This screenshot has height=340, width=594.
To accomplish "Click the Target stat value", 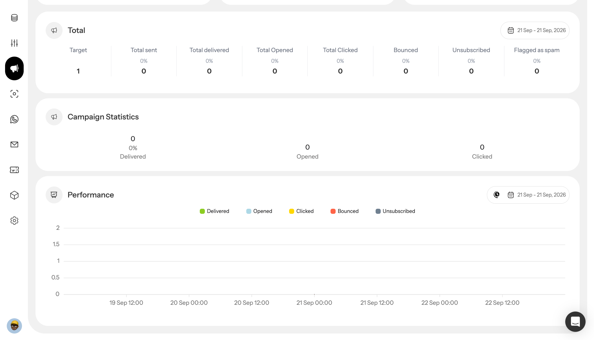I will click(x=78, y=71).
